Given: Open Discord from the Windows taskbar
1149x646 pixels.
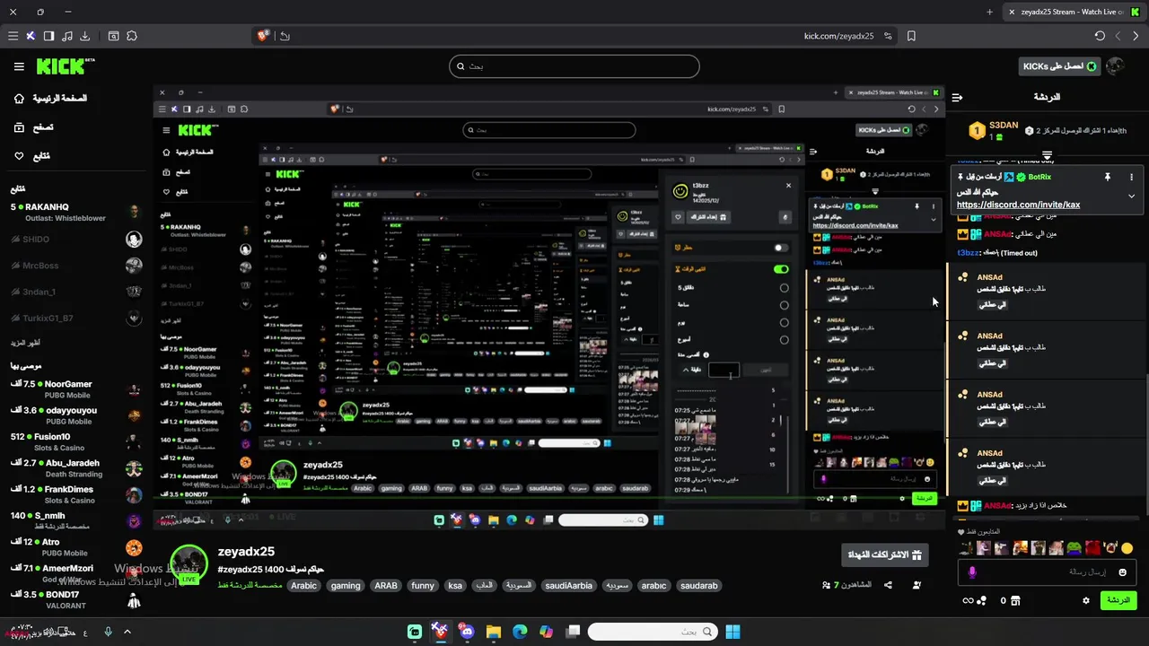Looking at the screenshot, I should coord(467,632).
